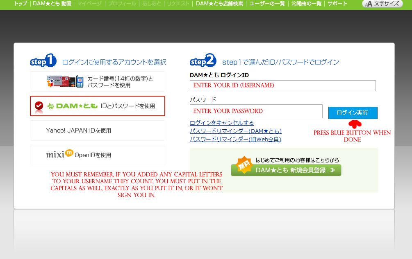Click the card and phone images icon
412x259 pixels.
click(x=65, y=81)
